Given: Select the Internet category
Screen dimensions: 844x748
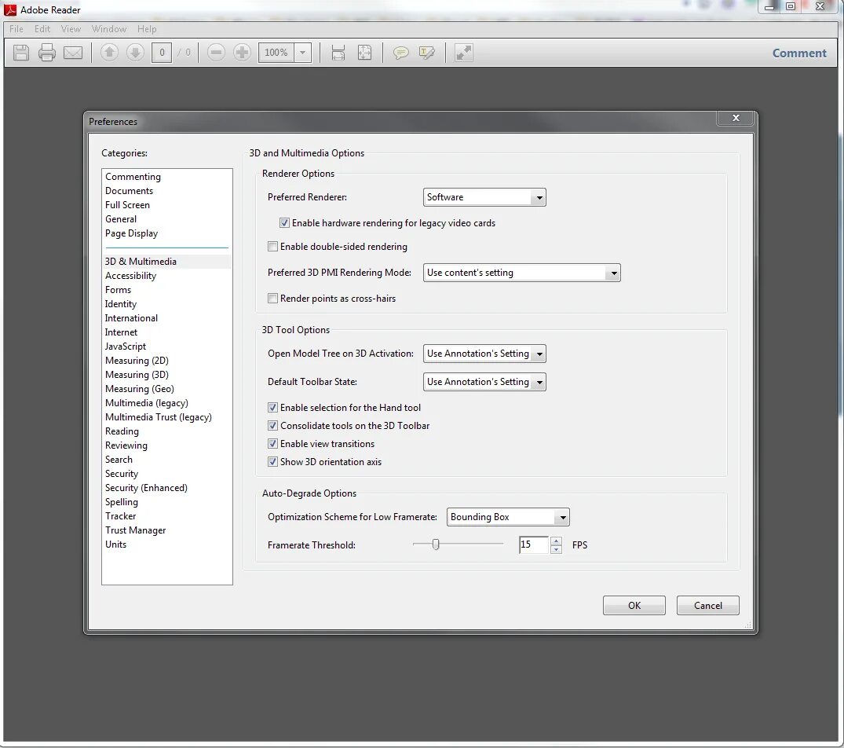Looking at the screenshot, I should pyautogui.click(x=121, y=332).
